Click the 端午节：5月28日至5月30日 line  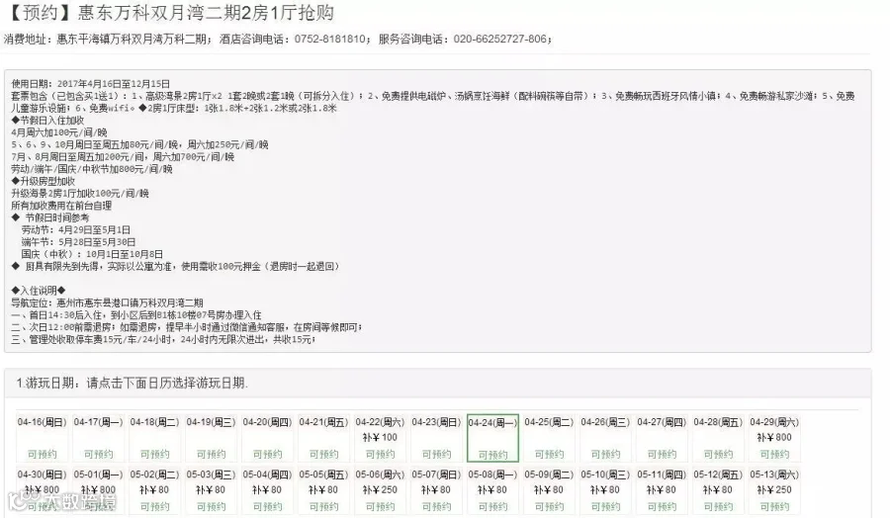pyautogui.click(x=78, y=241)
